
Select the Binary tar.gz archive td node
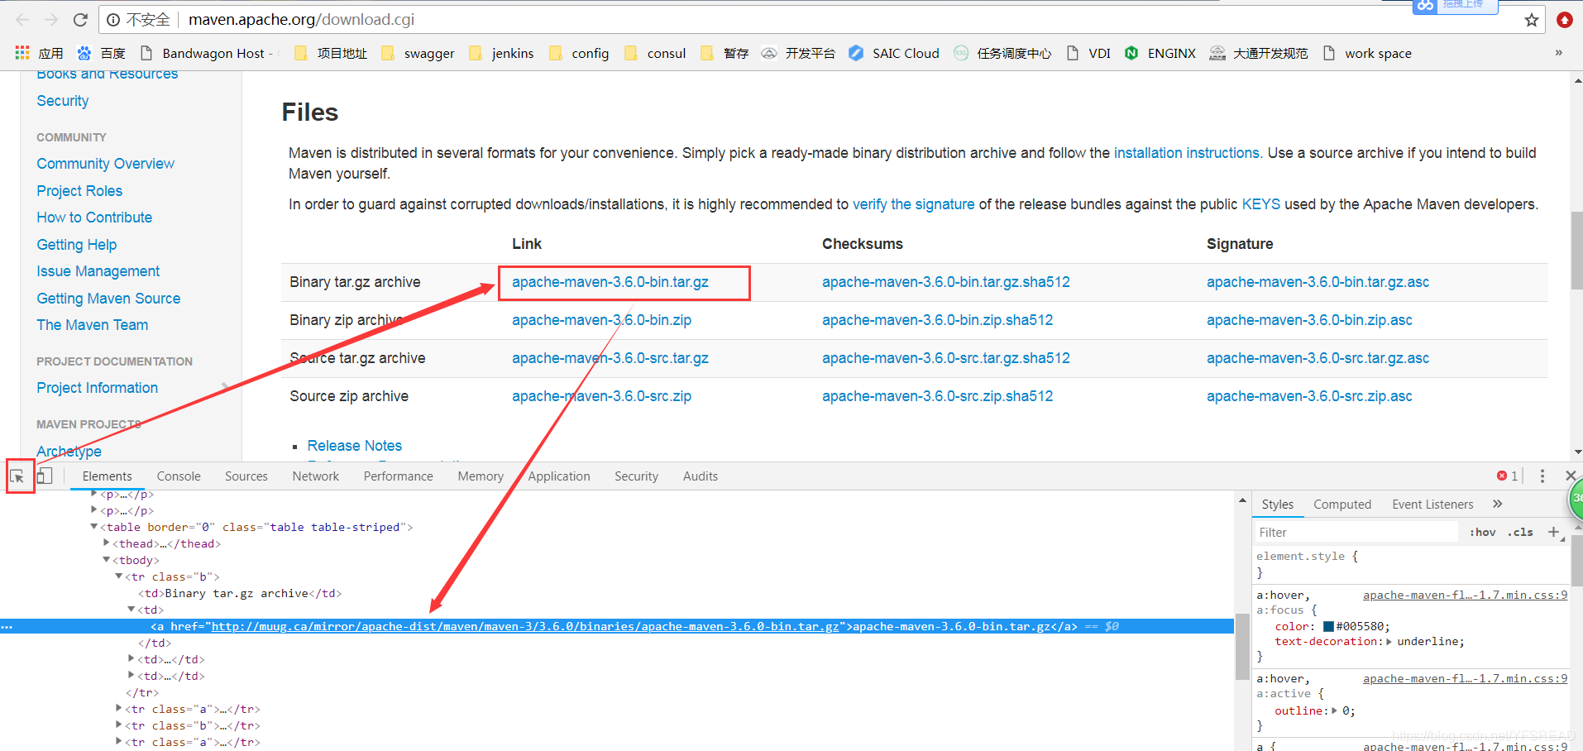pyautogui.click(x=240, y=593)
